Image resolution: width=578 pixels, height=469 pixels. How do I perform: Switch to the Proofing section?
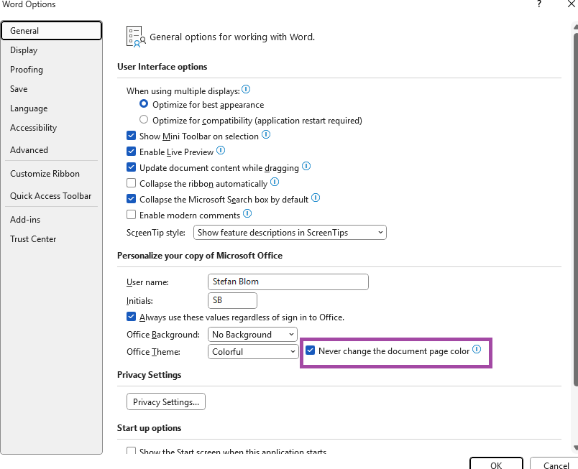(27, 69)
